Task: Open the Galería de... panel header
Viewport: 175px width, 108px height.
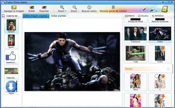Action: tap(11, 16)
